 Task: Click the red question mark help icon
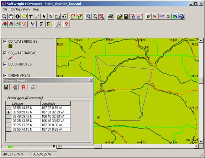coord(67,24)
